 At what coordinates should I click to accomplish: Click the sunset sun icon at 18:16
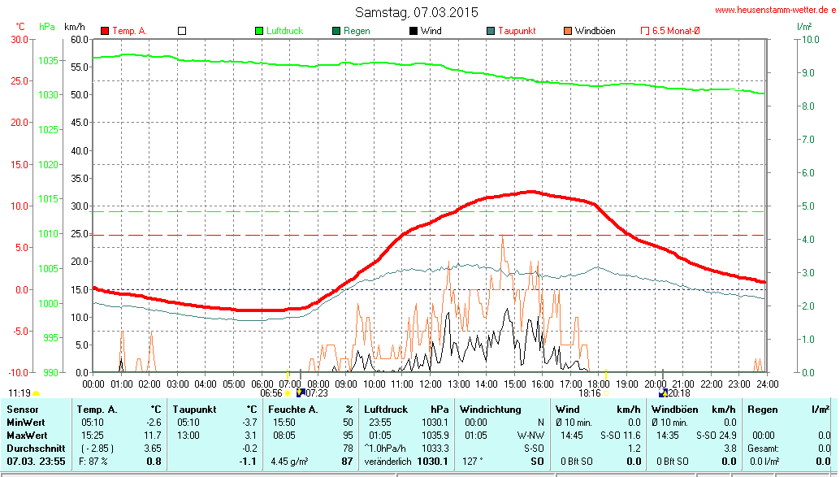coord(605,393)
